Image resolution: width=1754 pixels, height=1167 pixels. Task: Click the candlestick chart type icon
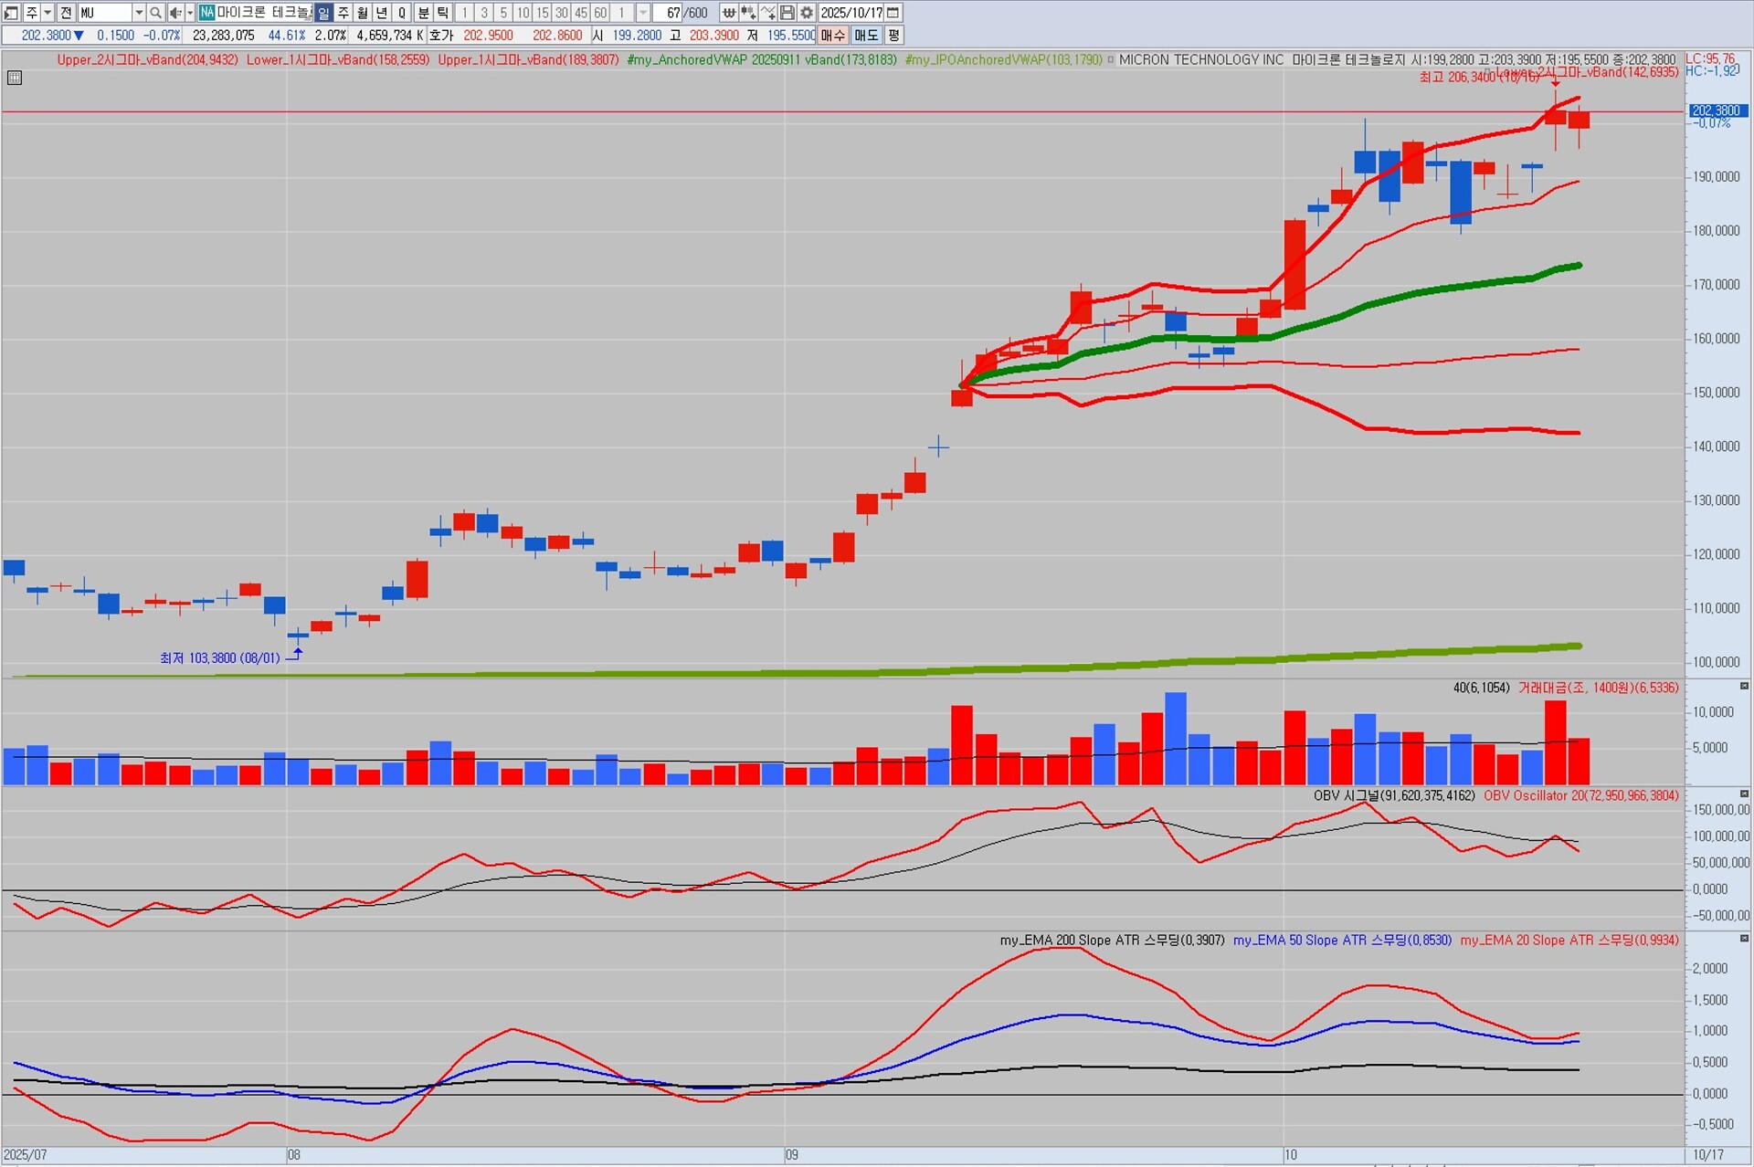(747, 13)
